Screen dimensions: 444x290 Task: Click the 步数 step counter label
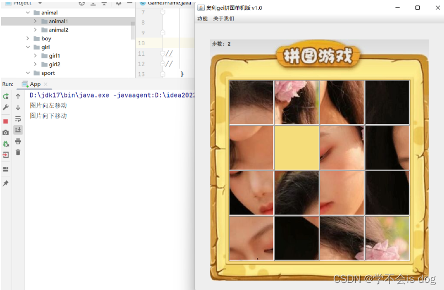point(221,44)
